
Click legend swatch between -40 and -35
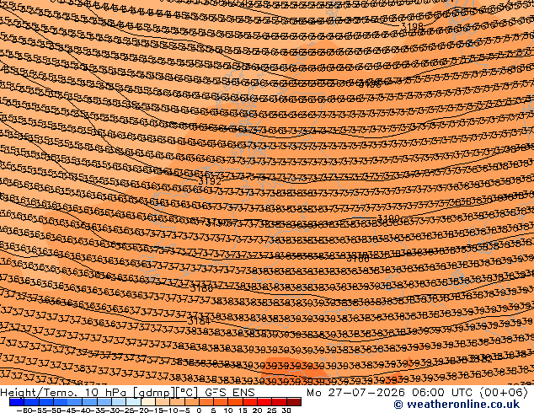89,402
